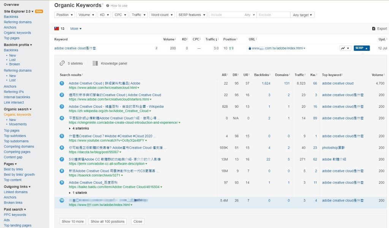Open Top subfolders in sidebar
The height and width of the screenshot is (228, 389).
(15, 136)
